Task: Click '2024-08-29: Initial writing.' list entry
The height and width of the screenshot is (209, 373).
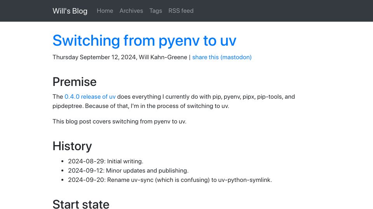Action: pos(106,161)
